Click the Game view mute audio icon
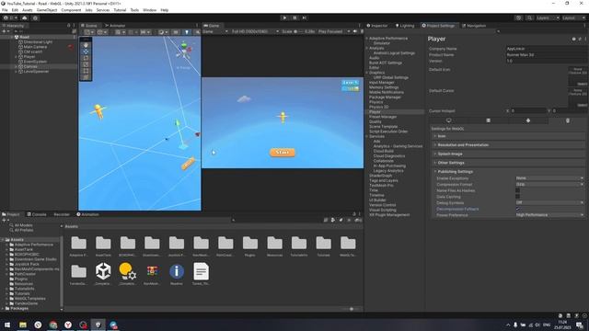 pos(354,32)
